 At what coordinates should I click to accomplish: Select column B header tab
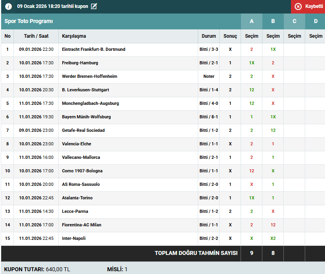pos(273,21)
